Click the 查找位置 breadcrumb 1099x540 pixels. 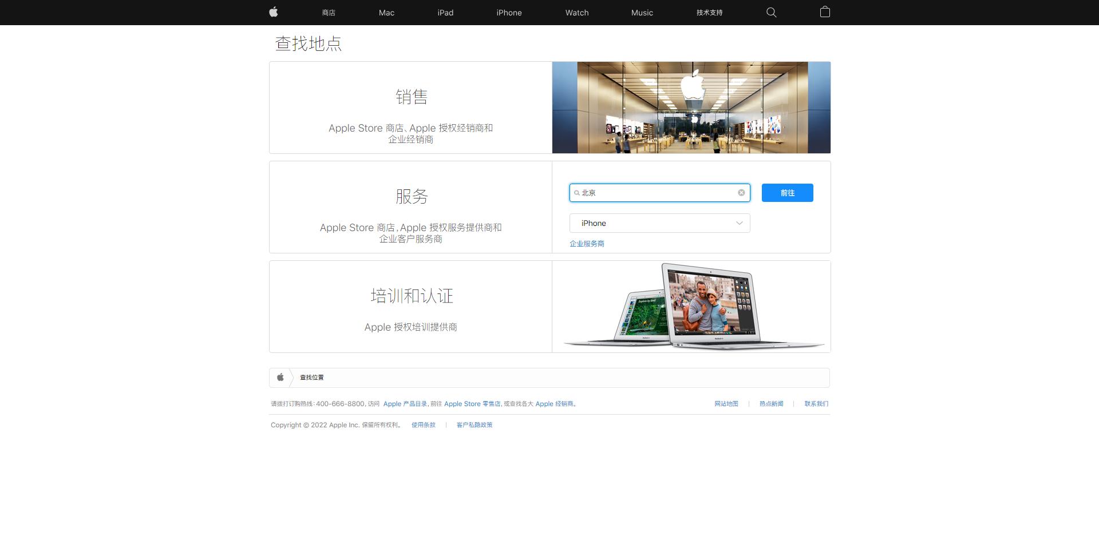[312, 378]
